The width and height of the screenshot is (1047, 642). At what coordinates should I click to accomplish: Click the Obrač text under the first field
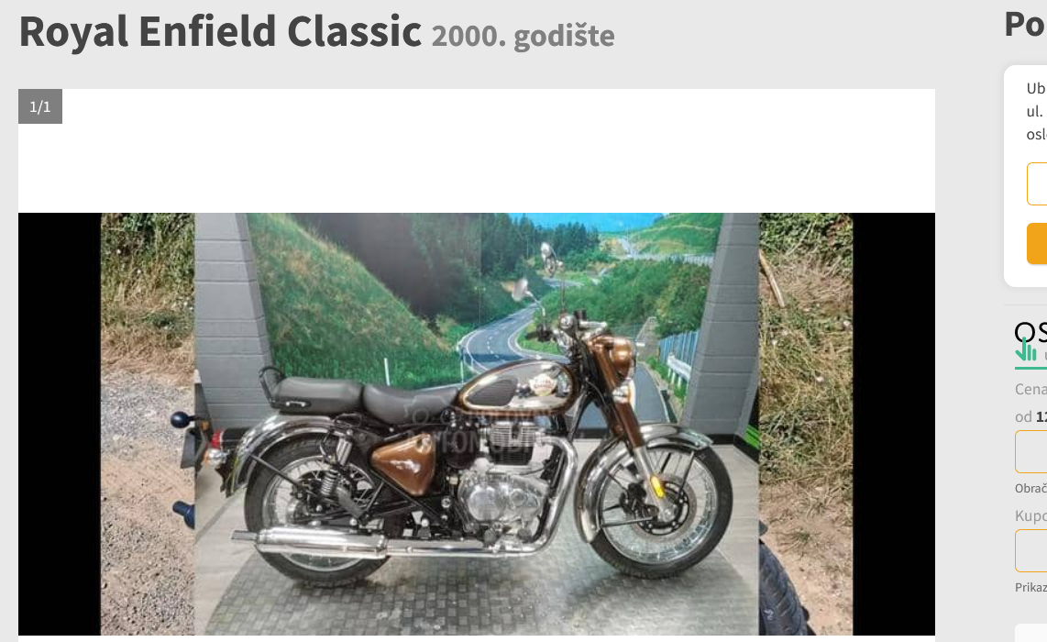1031,488
